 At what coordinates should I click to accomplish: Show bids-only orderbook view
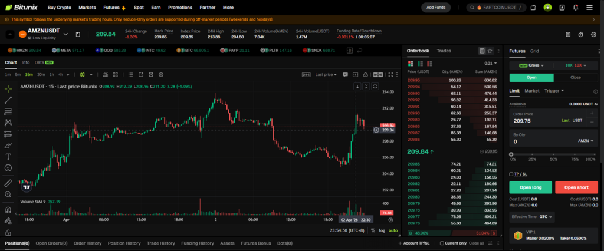click(x=420, y=63)
